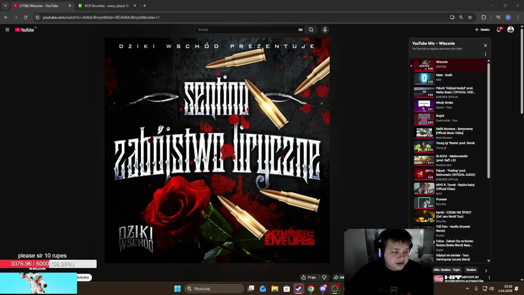
Task: Click the magnifier search button beside Szukaj
Action: pos(311,29)
